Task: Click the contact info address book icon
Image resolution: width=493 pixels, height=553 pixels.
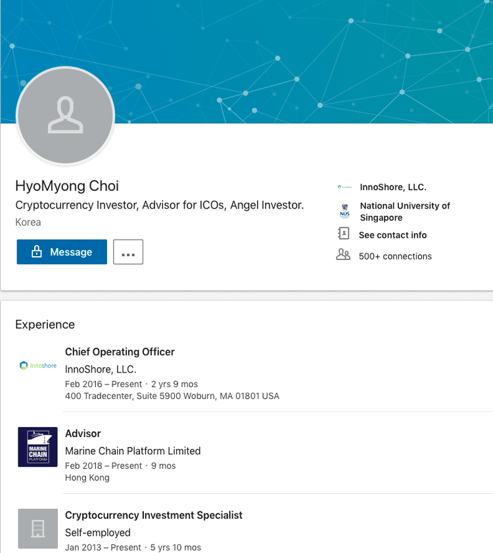Action: [x=343, y=234]
